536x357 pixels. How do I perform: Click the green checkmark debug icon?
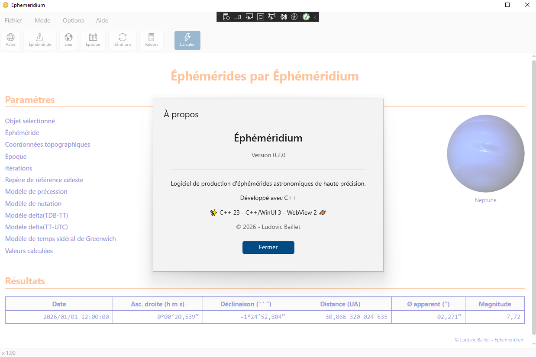(x=306, y=17)
